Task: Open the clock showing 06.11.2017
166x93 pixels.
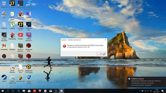Action: coord(156,91)
